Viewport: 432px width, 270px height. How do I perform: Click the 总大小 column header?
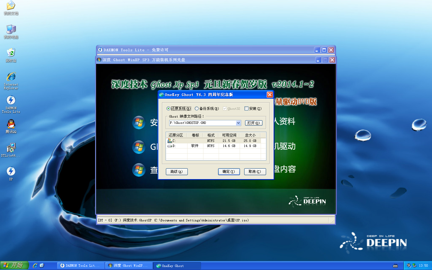tap(250, 135)
